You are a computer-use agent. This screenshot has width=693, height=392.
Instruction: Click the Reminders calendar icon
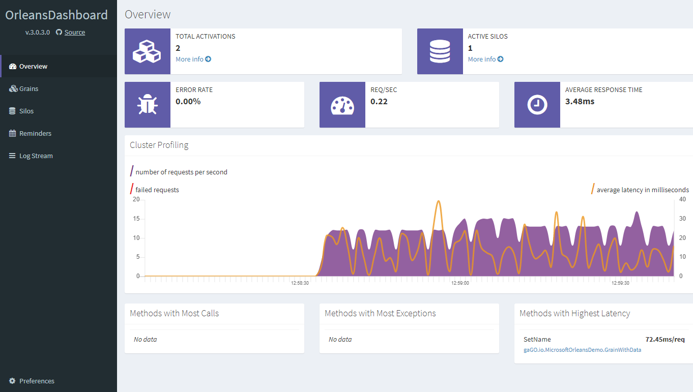[x=13, y=133]
